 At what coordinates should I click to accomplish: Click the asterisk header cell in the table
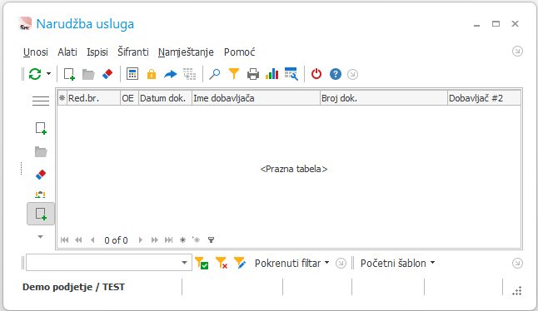[x=62, y=98]
